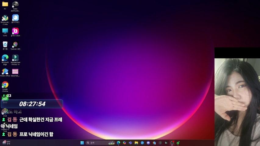Click chat message '프로 닉네임이긴 함'

[36, 134]
